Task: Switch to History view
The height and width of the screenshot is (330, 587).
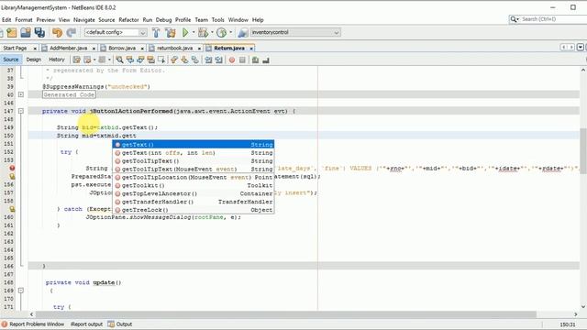Action: (57, 60)
